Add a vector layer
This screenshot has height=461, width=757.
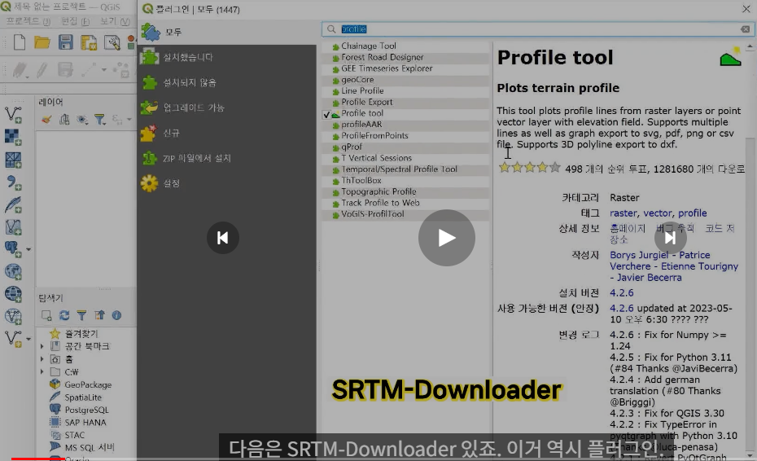pyautogui.click(x=13, y=115)
